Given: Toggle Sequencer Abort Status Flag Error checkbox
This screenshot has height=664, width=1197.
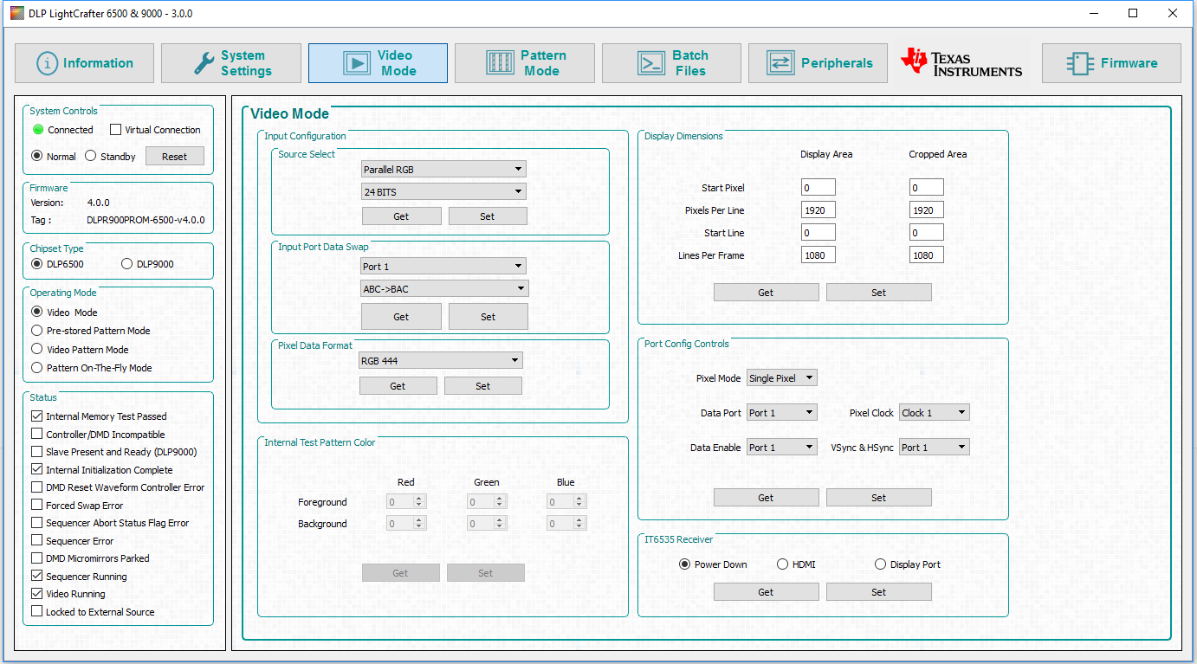Looking at the screenshot, I should [x=36, y=523].
